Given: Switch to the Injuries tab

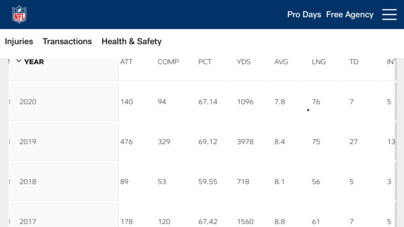Looking at the screenshot, I should coord(19,41).
